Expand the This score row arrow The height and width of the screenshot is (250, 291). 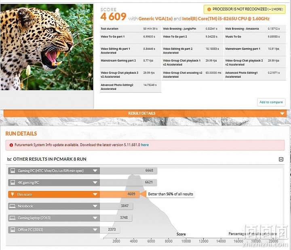[x=95, y=194]
